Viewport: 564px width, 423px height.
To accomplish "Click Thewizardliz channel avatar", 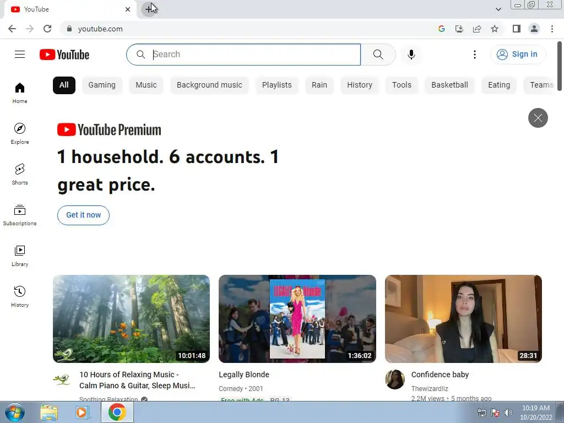I will (395, 379).
